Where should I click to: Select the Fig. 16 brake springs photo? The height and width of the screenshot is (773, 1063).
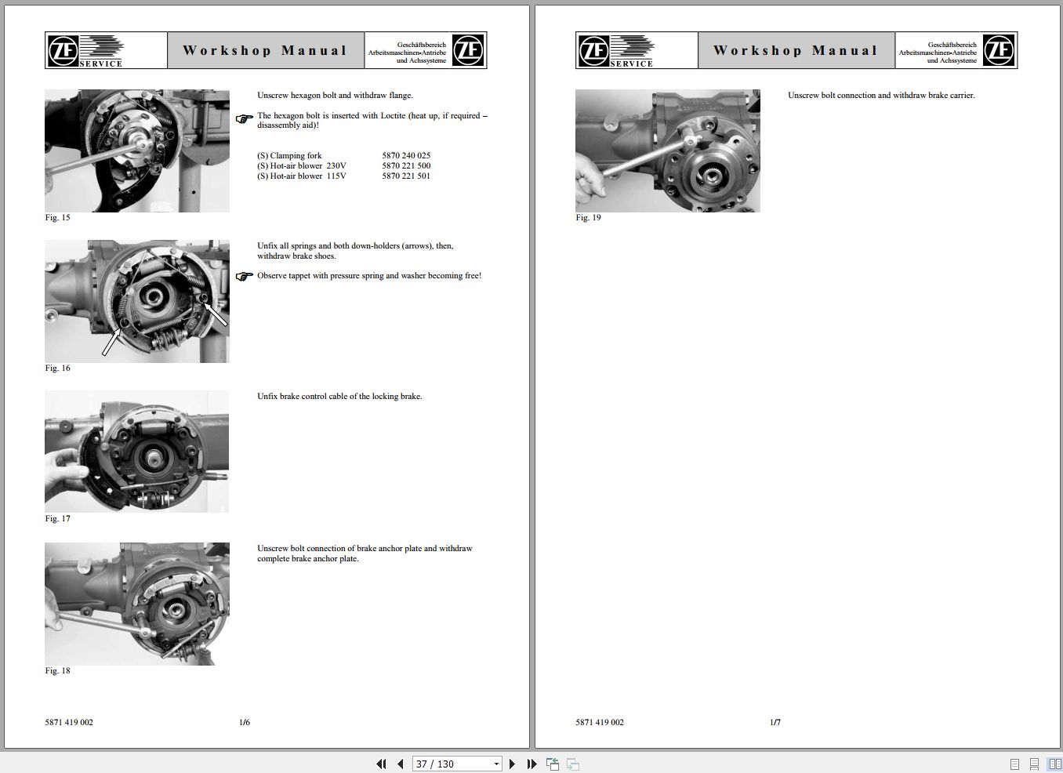point(136,301)
